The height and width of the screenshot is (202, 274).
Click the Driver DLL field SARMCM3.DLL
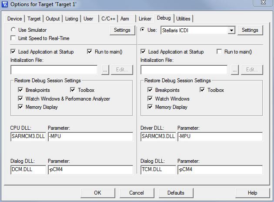(x=158, y=136)
